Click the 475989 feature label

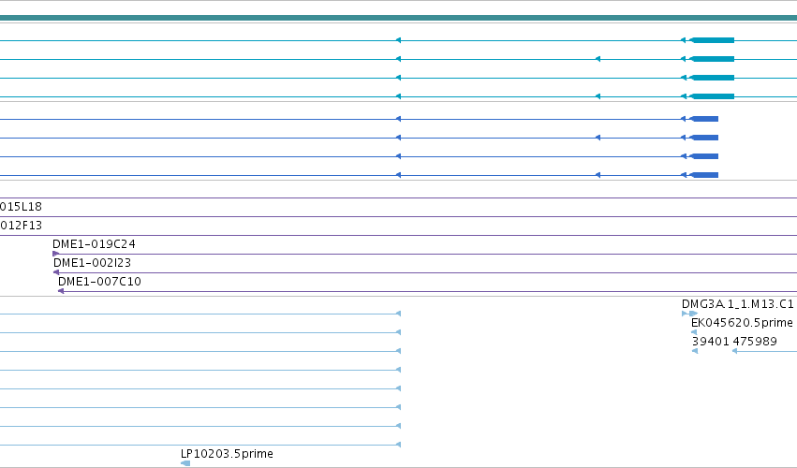point(754,342)
